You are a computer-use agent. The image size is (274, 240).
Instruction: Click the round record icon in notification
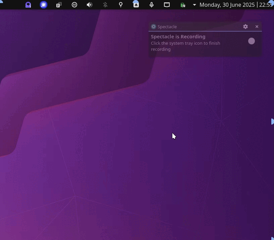click(252, 41)
